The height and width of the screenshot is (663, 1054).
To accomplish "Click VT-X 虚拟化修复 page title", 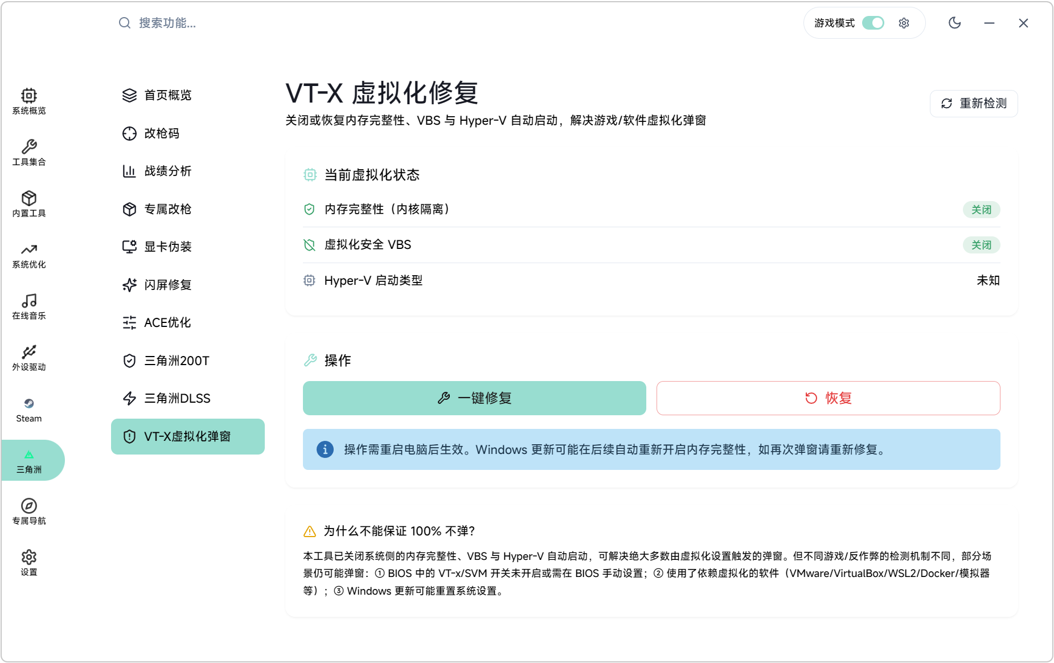I will point(382,93).
